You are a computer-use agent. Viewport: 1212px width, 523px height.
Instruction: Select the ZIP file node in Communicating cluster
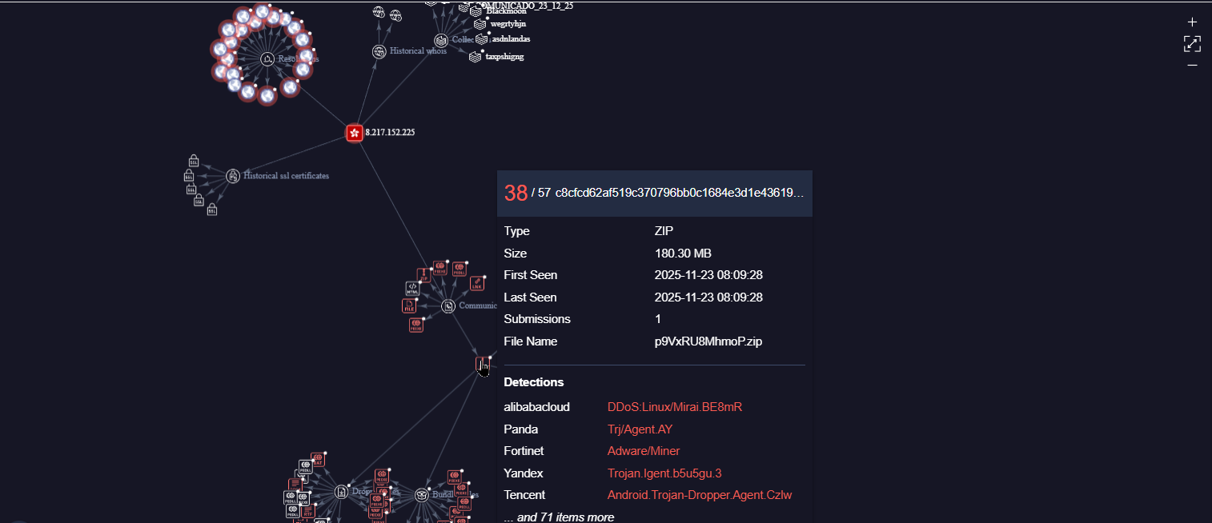coord(423,275)
